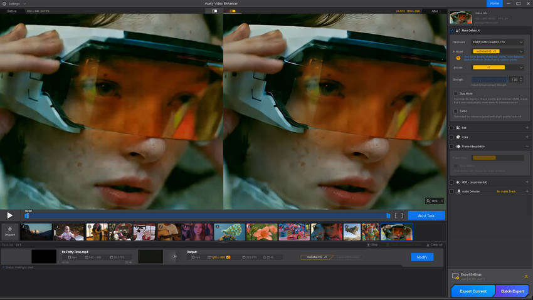Toggle the Step Mode checkbox

pyautogui.click(x=455, y=94)
